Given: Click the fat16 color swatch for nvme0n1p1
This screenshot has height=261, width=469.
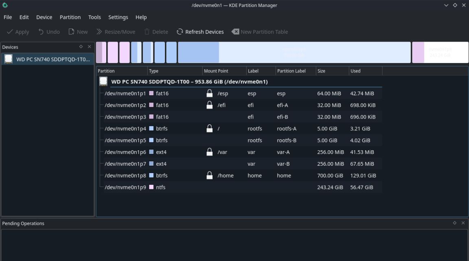Looking at the screenshot, I should 151,93.
